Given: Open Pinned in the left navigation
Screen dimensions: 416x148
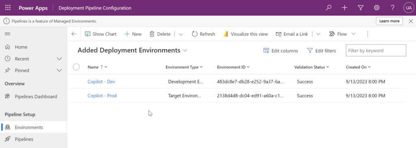Looking at the screenshot, I should (x=22, y=70).
